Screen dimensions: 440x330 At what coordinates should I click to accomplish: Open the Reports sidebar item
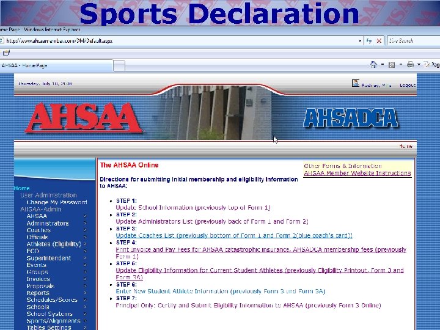38,293
